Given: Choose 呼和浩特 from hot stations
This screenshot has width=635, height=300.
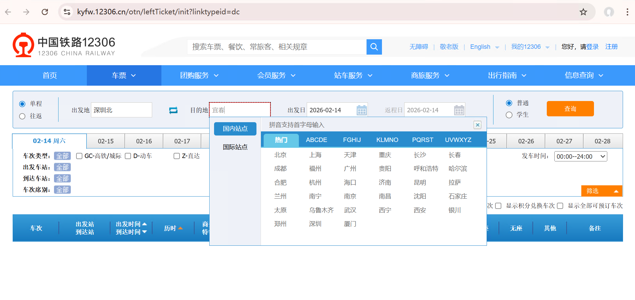Looking at the screenshot, I should 426,169.
